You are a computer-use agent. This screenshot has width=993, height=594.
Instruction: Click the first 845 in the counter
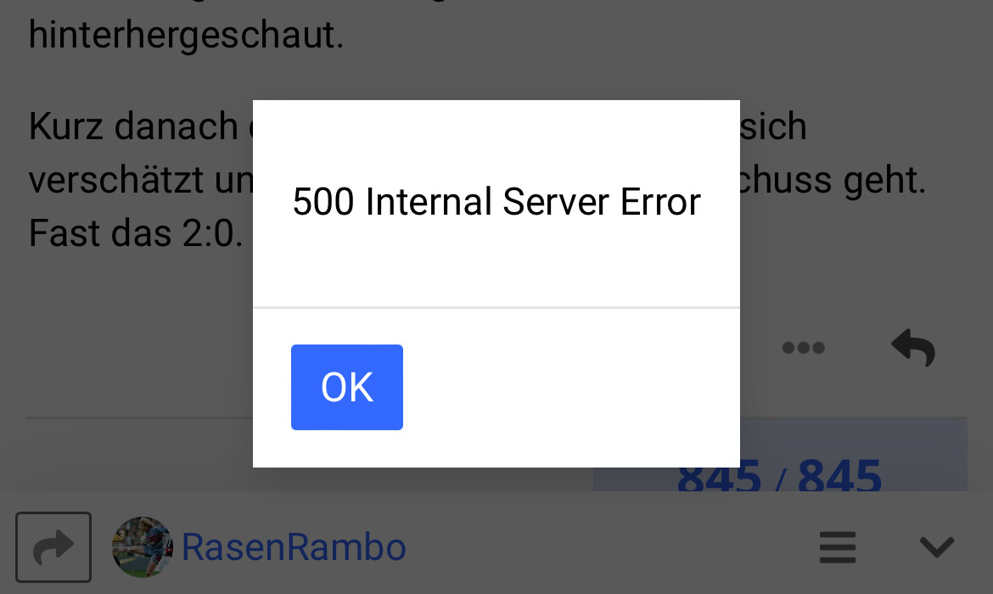coord(719,475)
